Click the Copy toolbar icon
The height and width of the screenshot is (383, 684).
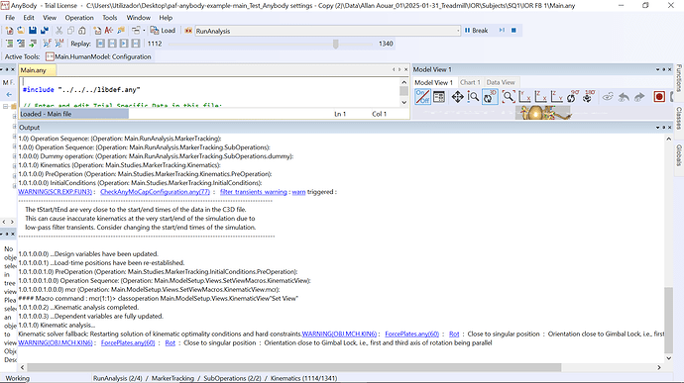70,31
